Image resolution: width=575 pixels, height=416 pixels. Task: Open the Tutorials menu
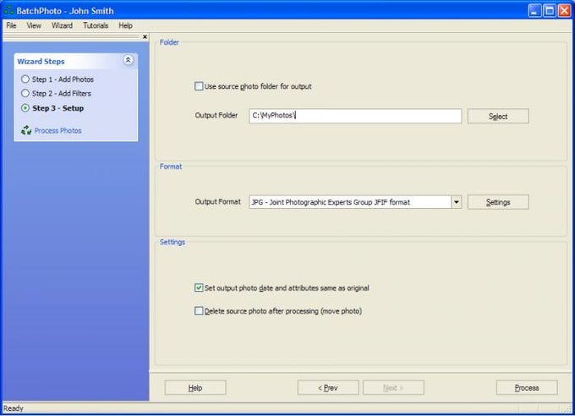(96, 25)
